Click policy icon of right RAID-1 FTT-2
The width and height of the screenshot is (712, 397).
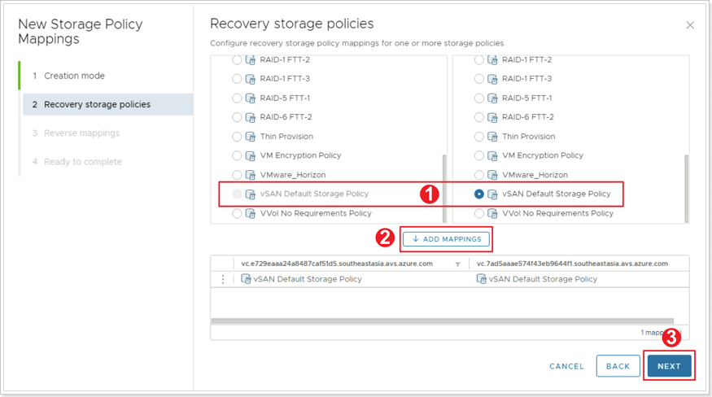(x=492, y=60)
